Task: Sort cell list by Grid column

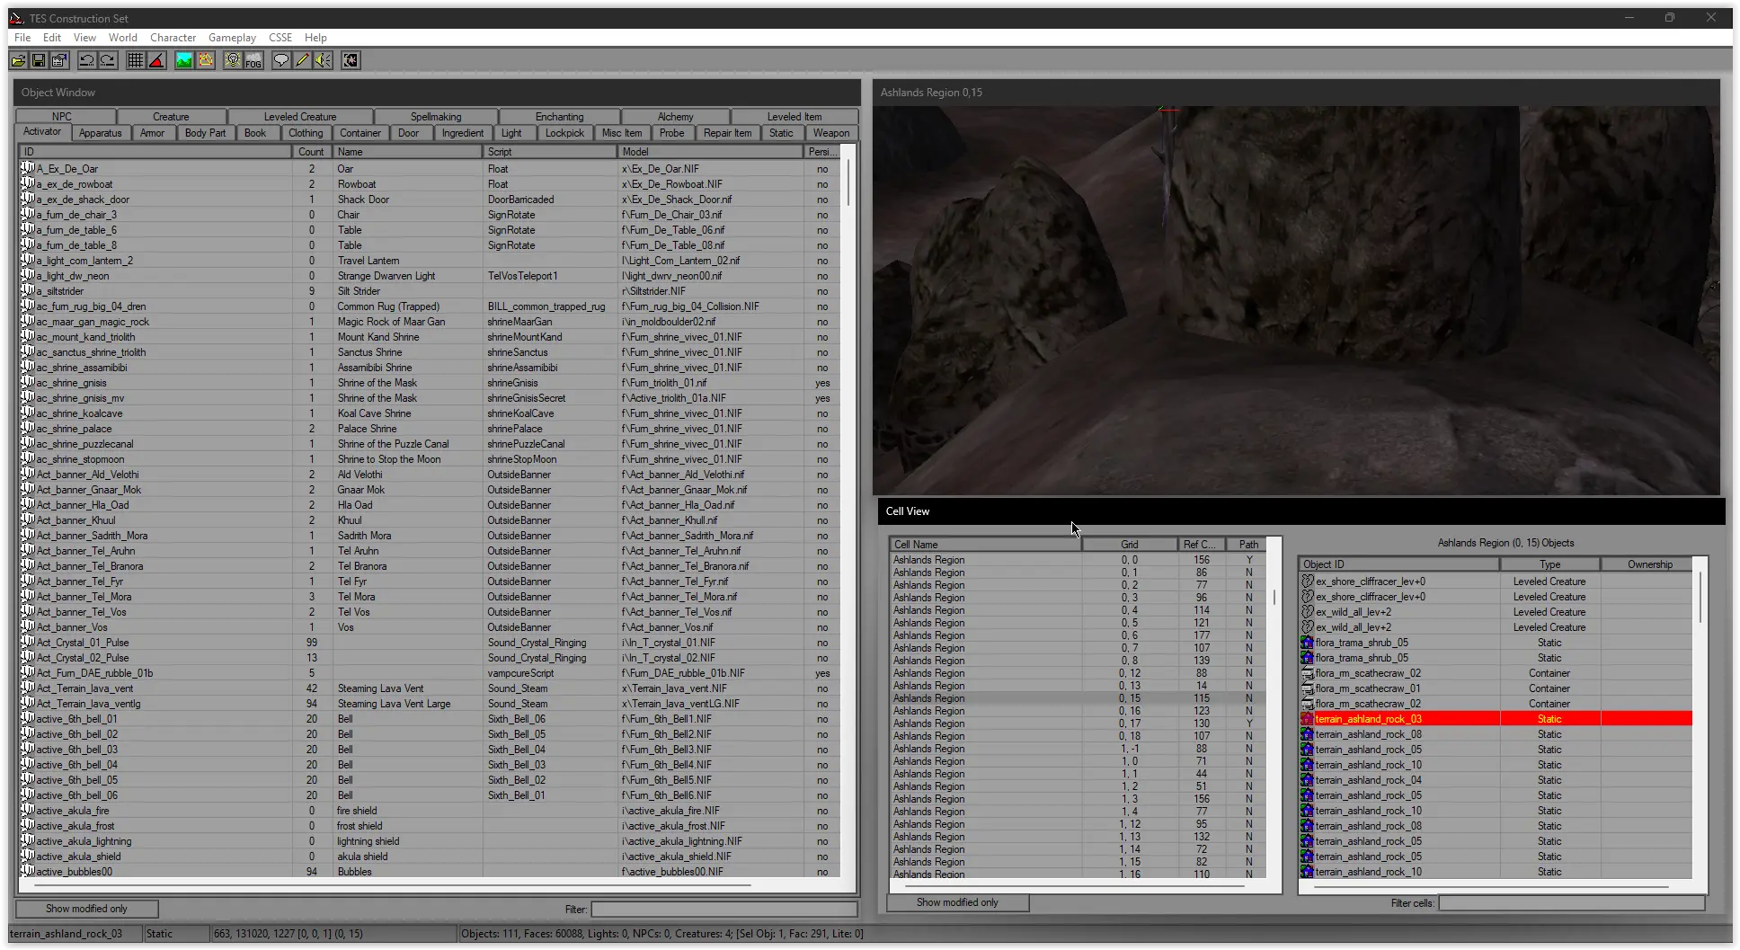Action: coord(1130,545)
